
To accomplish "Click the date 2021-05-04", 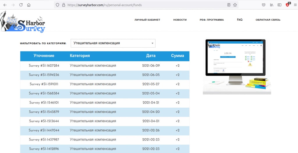I will click(151, 93).
